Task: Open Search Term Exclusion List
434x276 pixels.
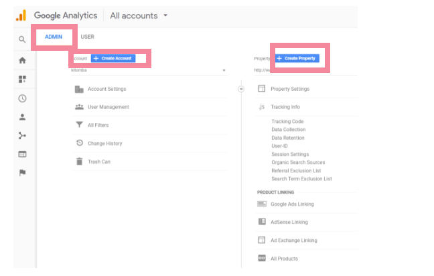Action: [x=301, y=178]
